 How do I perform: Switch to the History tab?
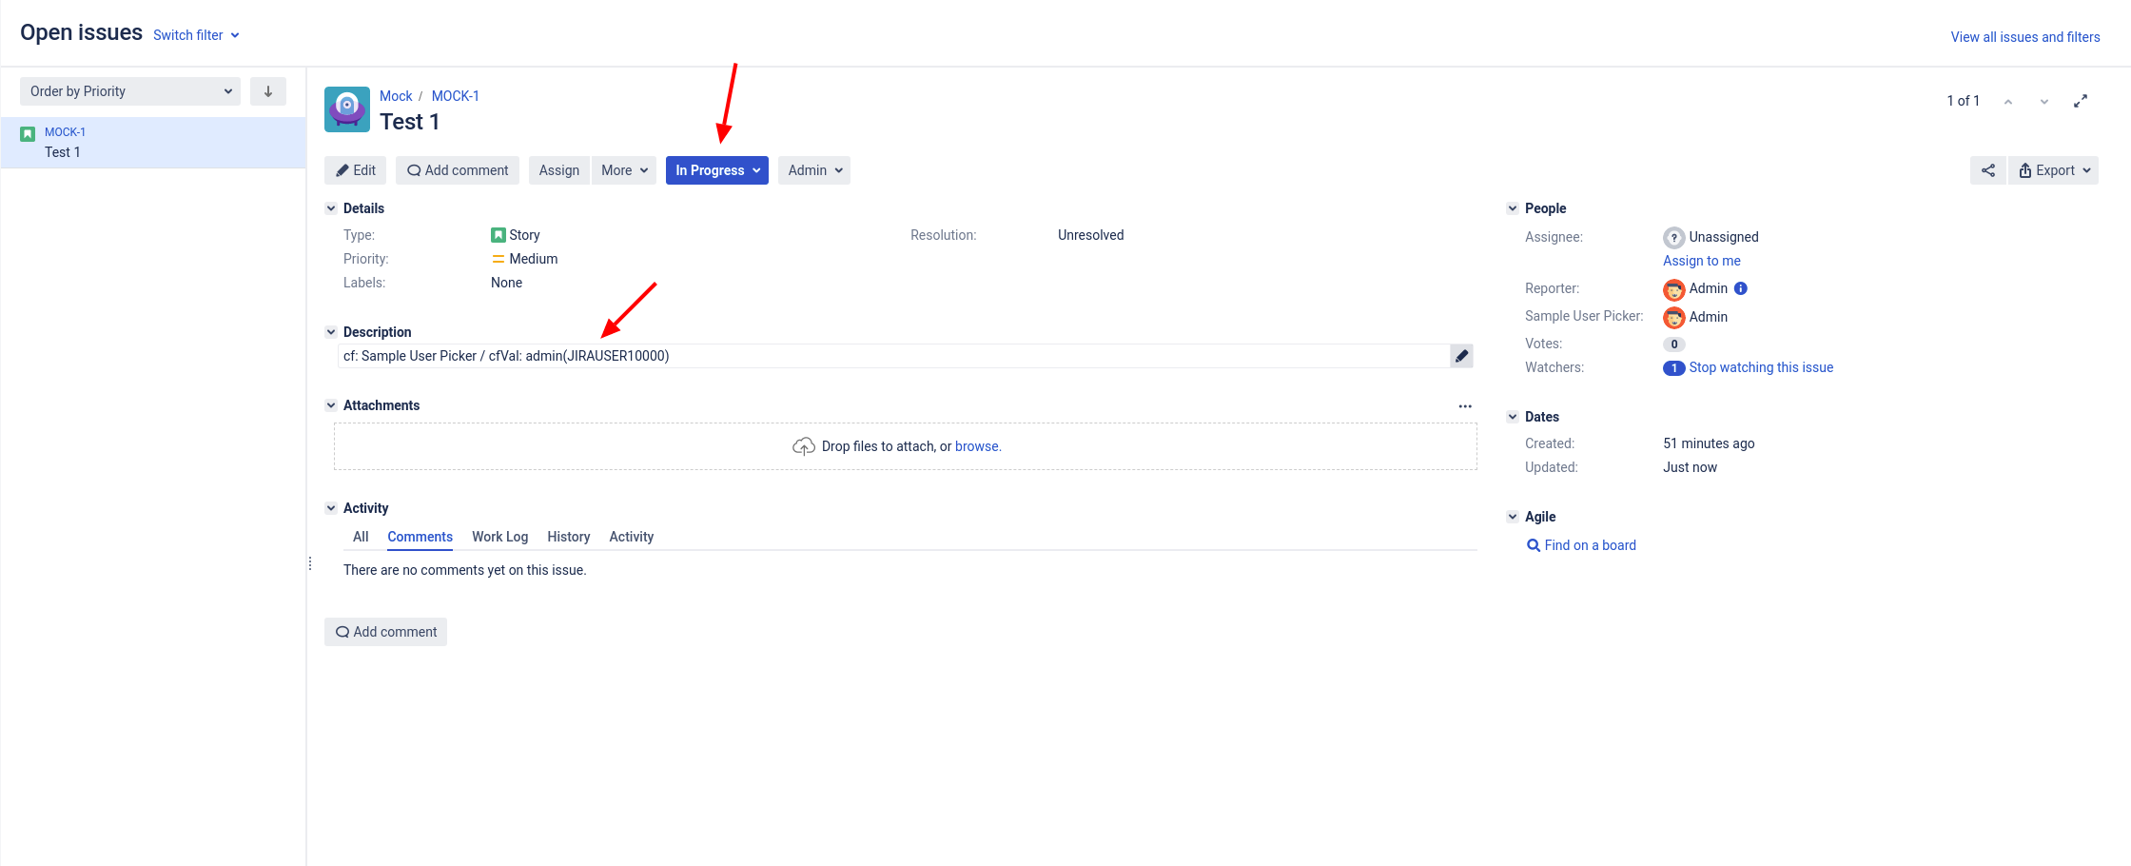point(568,536)
